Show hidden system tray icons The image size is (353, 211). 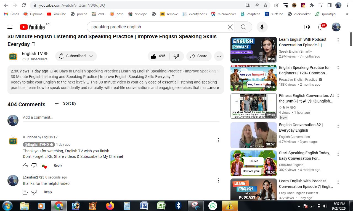[299, 206]
